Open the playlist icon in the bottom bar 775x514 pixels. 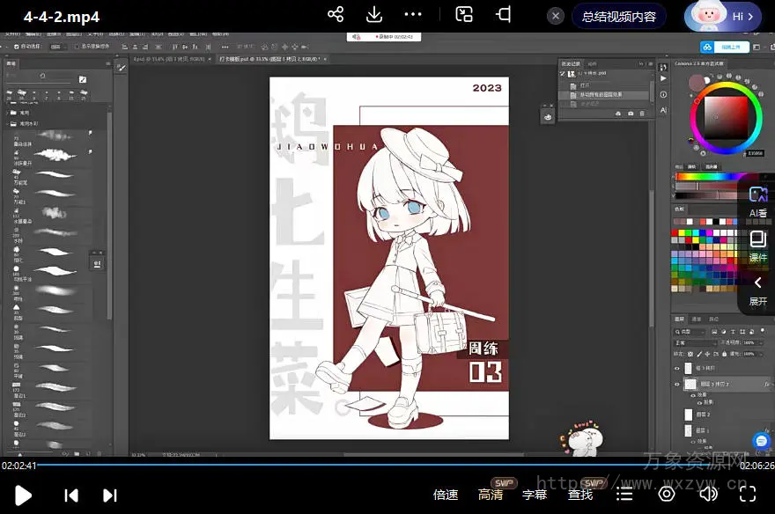pyautogui.click(x=624, y=495)
